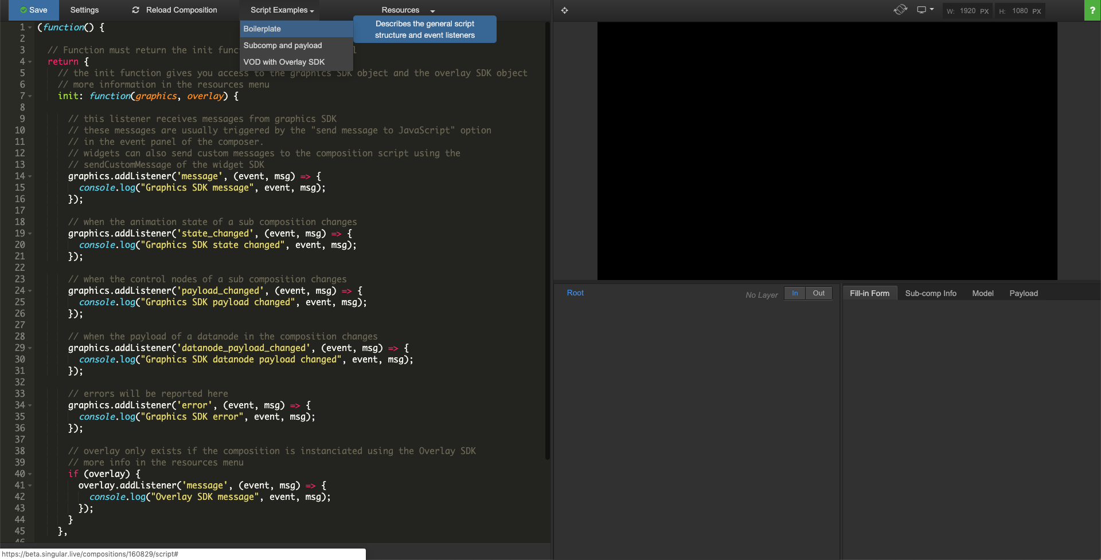
Task: Collapse code fold at line 1
Action: 30,27
